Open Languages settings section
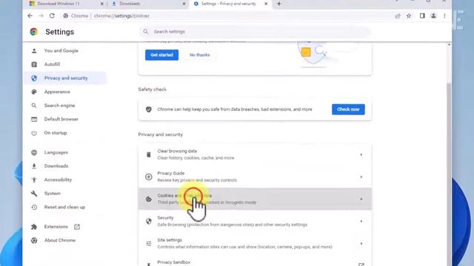 pyautogui.click(x=56, y=152)
